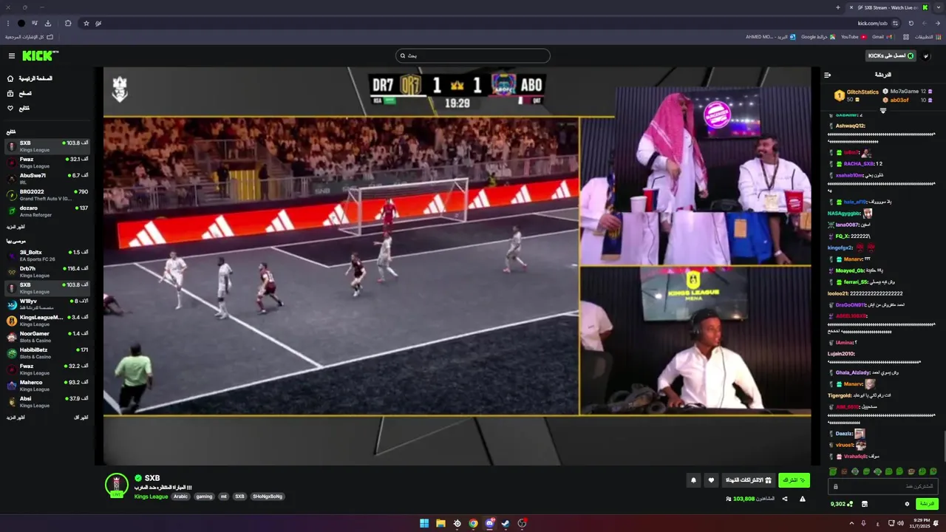This screenshot has height=532, width=946.
Task: Open Drb7h Kings League channel
Action: [x=47, y=271]
